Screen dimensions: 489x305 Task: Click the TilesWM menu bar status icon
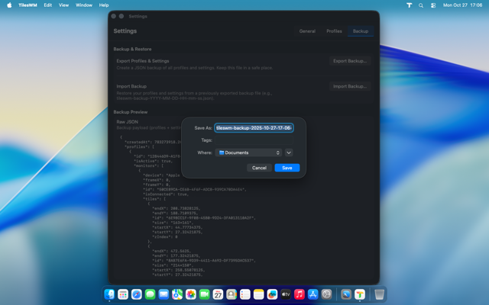coord(410,5)
